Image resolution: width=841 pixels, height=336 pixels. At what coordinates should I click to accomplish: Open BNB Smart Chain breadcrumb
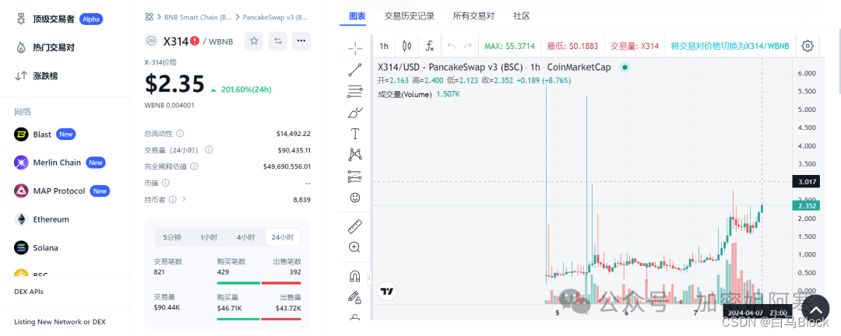(197, 17)
